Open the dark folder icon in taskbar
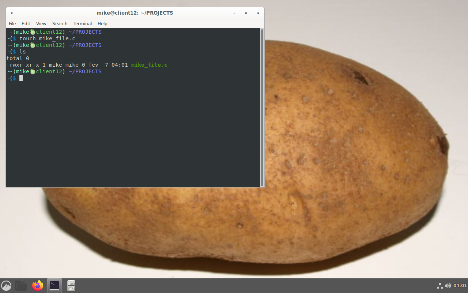The height and width of the screenshot is (293, 468). (21, 286)
